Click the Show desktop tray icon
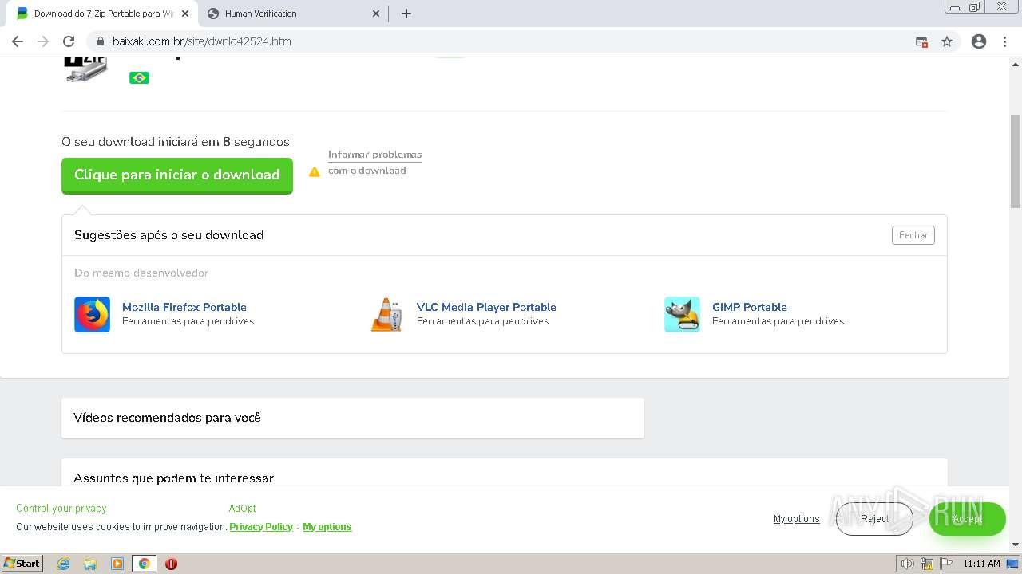 (1013, 564)
